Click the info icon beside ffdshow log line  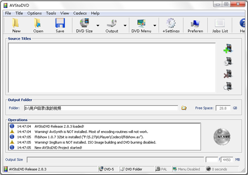(x=12, y=137)
